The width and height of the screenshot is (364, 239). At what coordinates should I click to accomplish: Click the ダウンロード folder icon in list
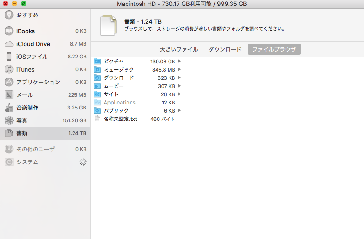[x=97, y=78]
